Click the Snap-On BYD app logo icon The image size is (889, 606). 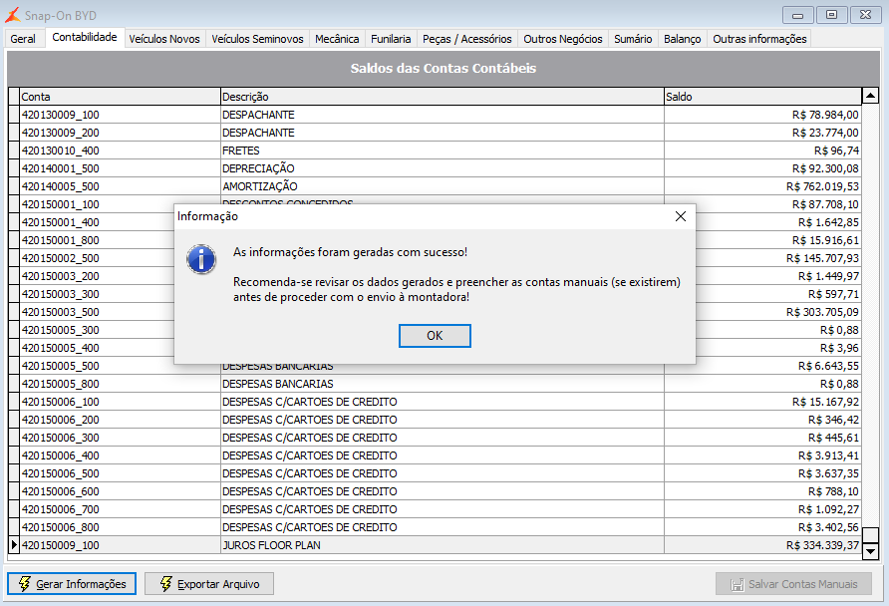13,15
